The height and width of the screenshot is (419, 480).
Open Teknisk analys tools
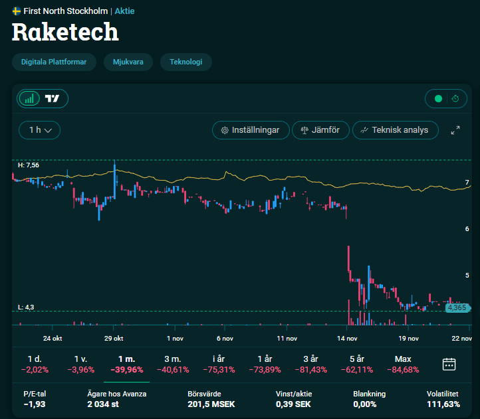(395, 130)
